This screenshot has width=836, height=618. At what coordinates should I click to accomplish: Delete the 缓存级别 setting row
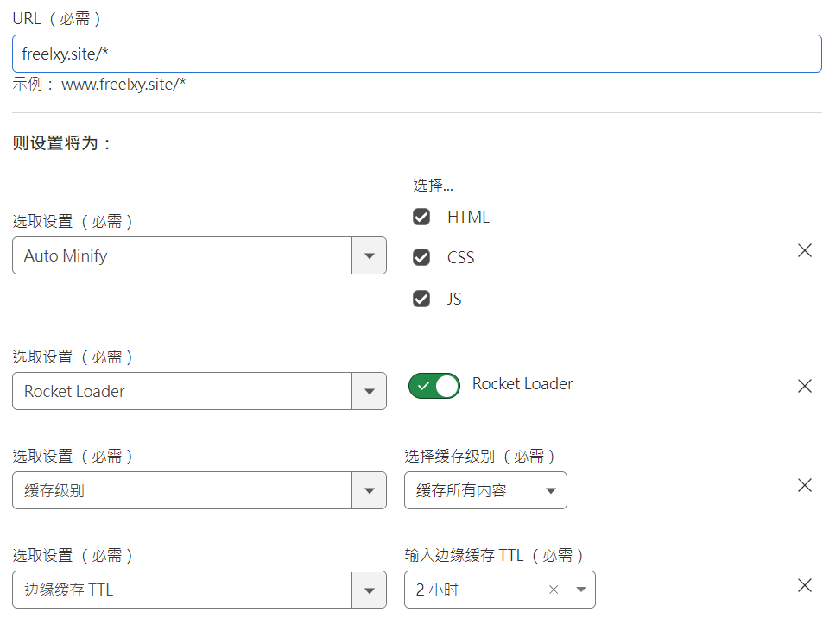pos(804,485)
